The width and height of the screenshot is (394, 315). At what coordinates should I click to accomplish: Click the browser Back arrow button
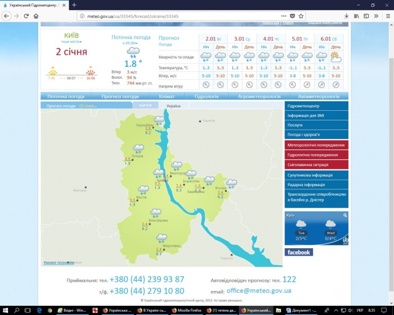coord(7,16)
